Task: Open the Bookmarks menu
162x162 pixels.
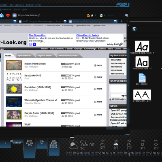Action: (6, 9)
